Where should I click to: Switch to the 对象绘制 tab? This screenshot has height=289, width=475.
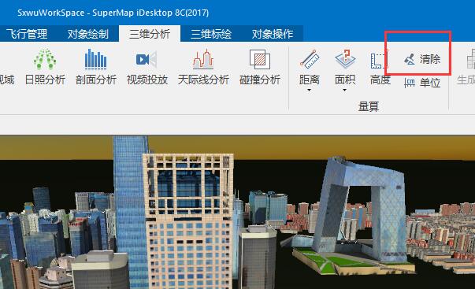(x=88, y=34)
